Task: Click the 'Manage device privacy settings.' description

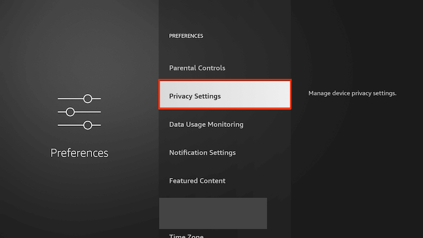Action: [352, 94]
